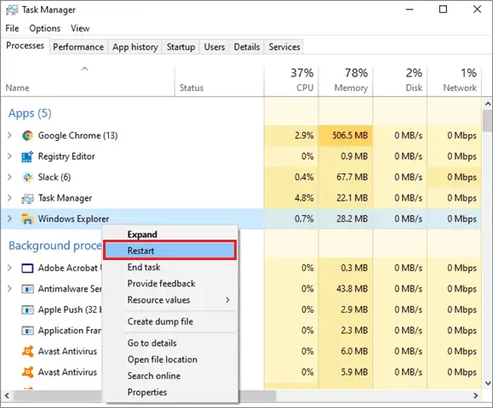Expand the Windows Explorer process row
The width and height of the screenshot is (493, 408).
coord(9,218)
